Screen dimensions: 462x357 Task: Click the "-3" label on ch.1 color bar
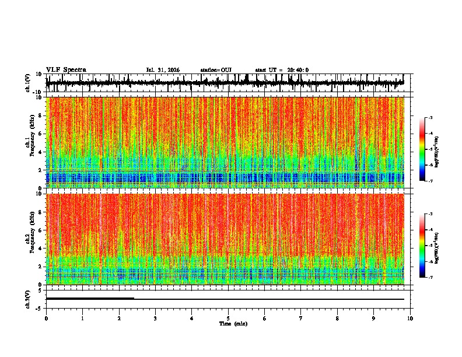(x=430, y=117)
